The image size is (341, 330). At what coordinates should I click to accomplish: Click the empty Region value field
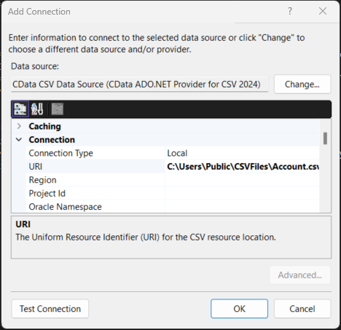pos(242,180)
